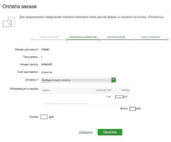
Task: Click the Итого total label
Action: coord(124,108)
